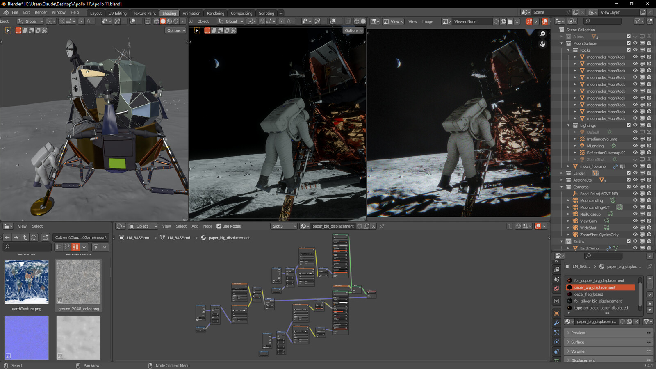Move material slot down
This screenshot has height=369, width=656.
click(649, 310)
